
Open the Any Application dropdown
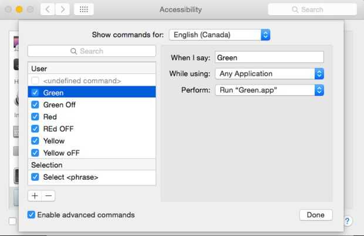[x=269, y=73]
